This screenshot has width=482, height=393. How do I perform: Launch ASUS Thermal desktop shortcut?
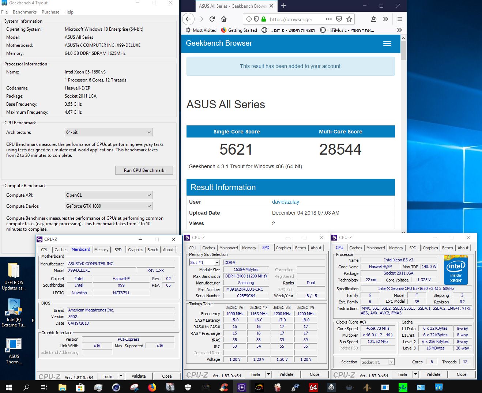click(14, 351)
